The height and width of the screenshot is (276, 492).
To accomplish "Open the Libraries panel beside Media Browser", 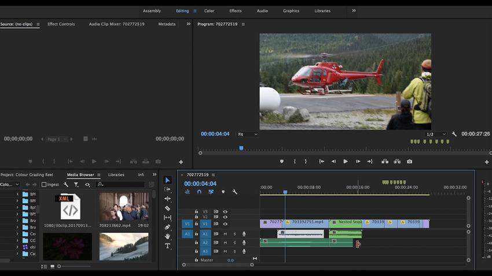I will point(116,174).
